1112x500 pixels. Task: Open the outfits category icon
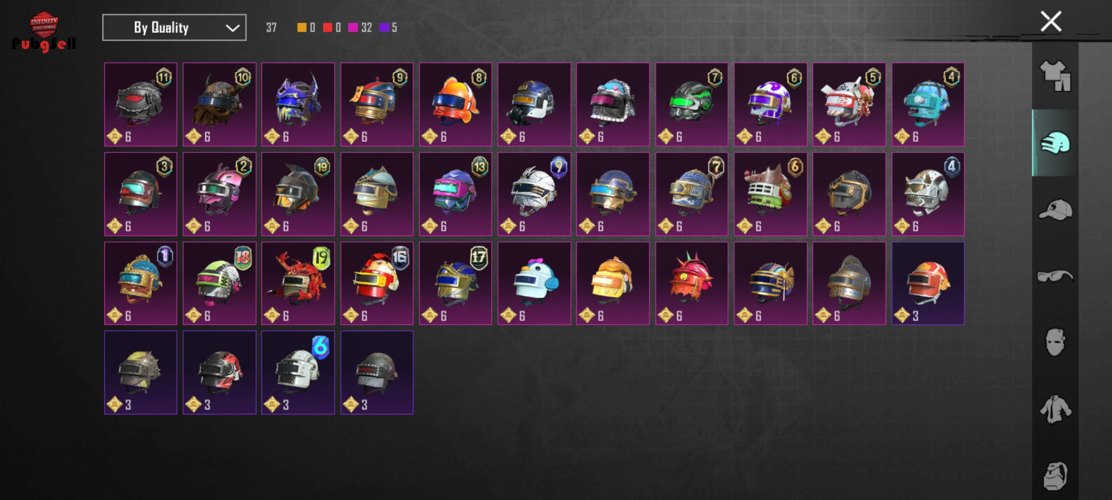[1055, 76]
